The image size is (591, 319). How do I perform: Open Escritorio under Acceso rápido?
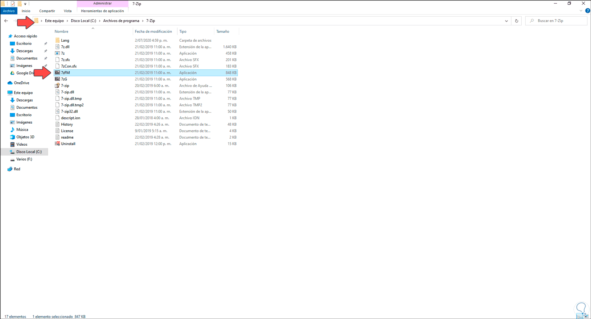pos(24,43)
